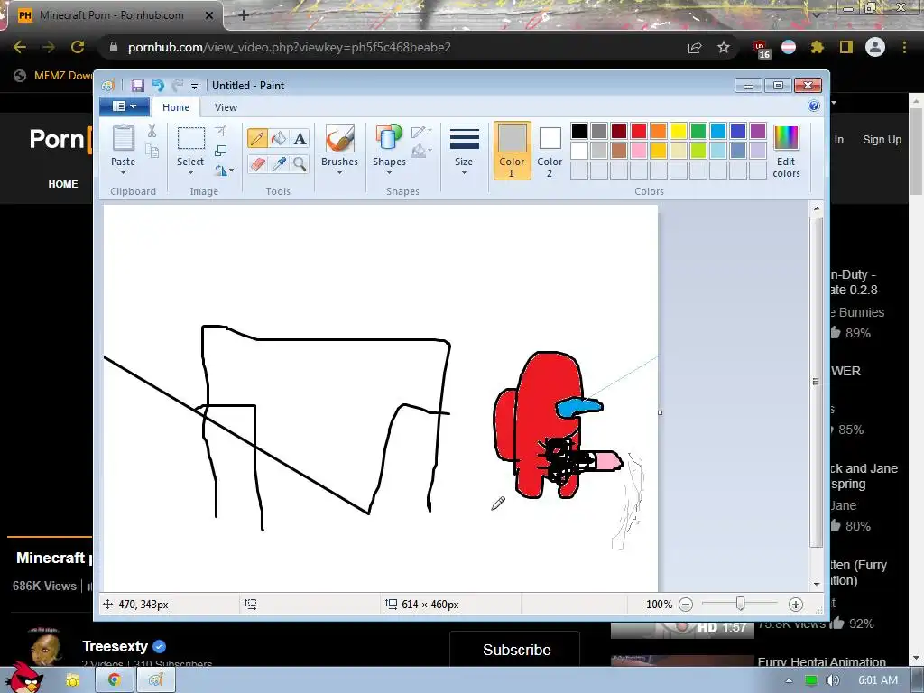The height and width of the screenshot is (693, 924).
Task: Zoom in with the plus button
Action: pyautogui.click(x=796, y=604)
